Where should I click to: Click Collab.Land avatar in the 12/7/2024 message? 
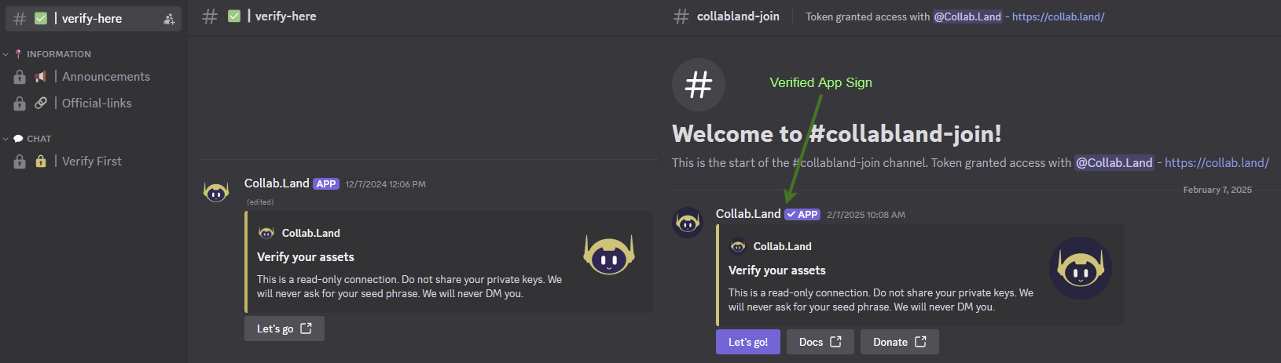click(x=216, y=191)
